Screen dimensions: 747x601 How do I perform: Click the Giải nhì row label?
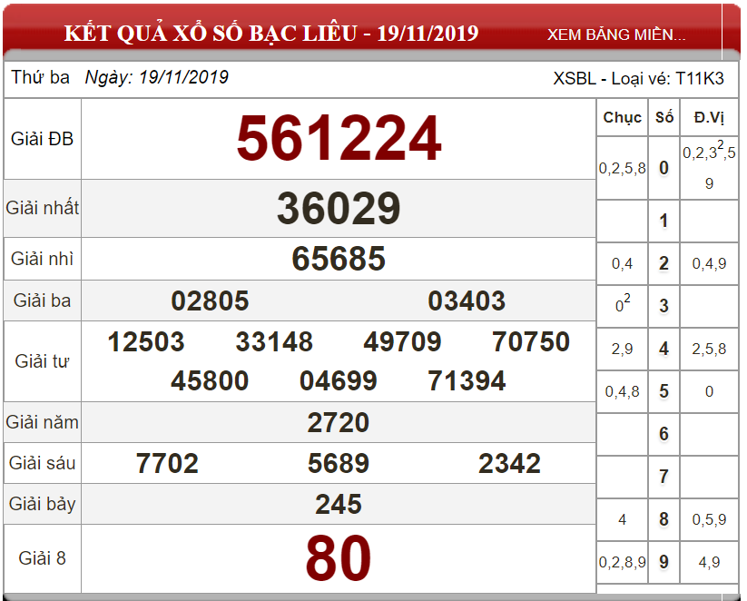(43, 259)
